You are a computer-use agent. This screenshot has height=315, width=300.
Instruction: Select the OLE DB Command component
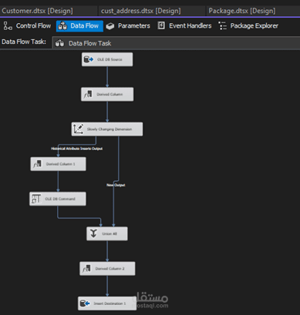pos(58,199)
